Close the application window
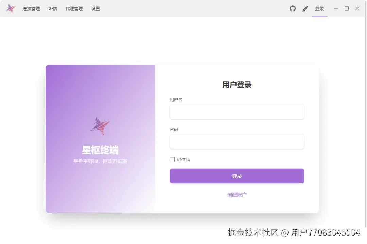Viewport: 367px width, 244px height. coord(357,8)
